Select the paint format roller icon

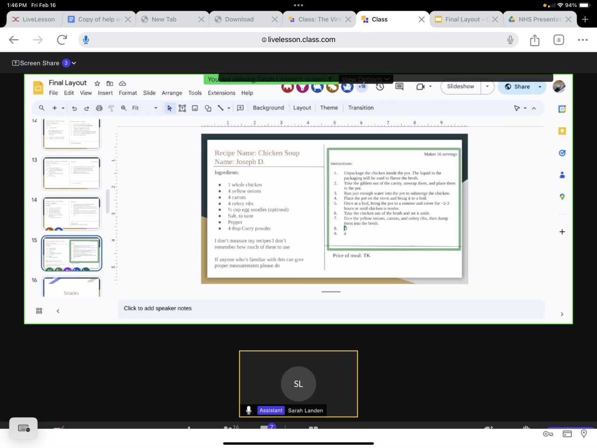(x=111, y=108)
